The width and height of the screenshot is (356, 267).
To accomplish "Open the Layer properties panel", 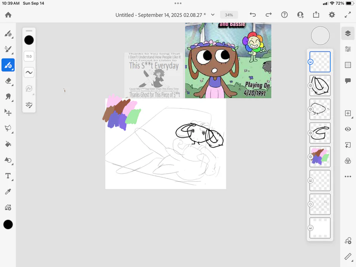I will [348, 49].
